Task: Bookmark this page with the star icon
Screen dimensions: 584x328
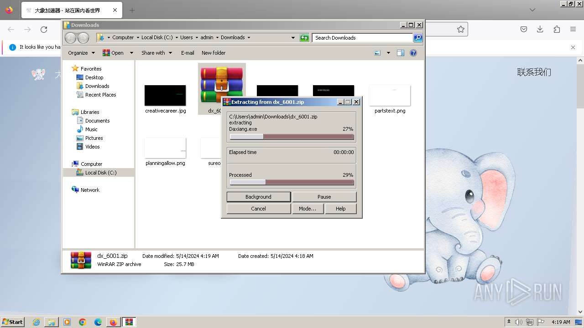Action: (x=461, y=30)
